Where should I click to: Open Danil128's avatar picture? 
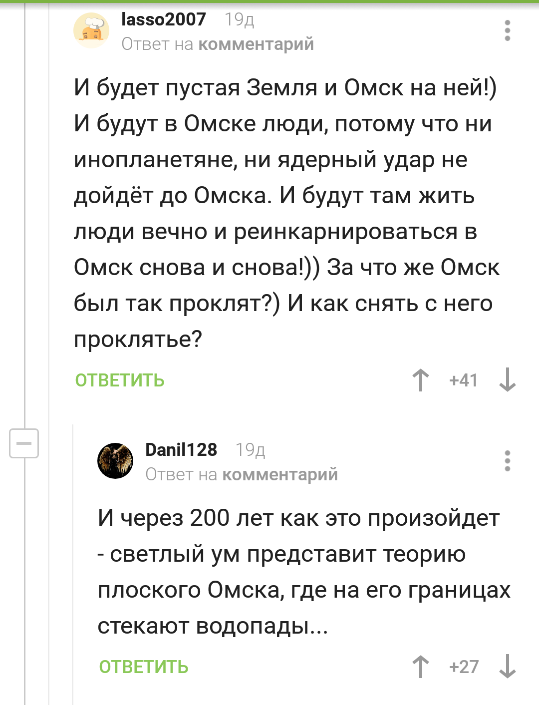[115, 461]
